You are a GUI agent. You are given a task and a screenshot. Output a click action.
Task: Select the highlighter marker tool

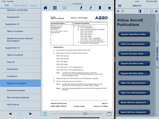click(x=81, y=8)
